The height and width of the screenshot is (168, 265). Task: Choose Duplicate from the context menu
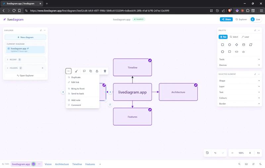tap(82, 77)
